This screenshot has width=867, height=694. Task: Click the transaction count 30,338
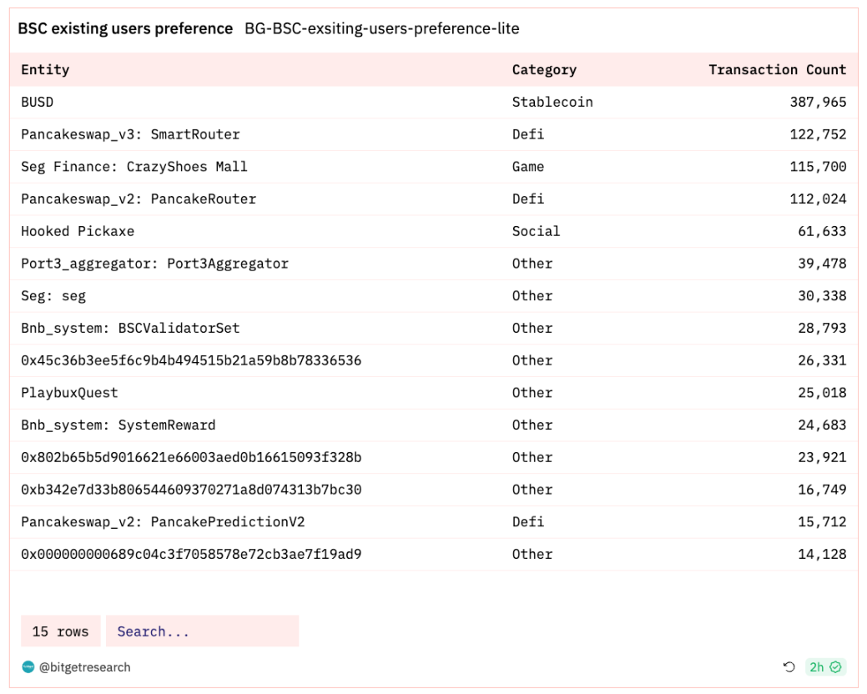pyautogui.click(x=822, y=296)
